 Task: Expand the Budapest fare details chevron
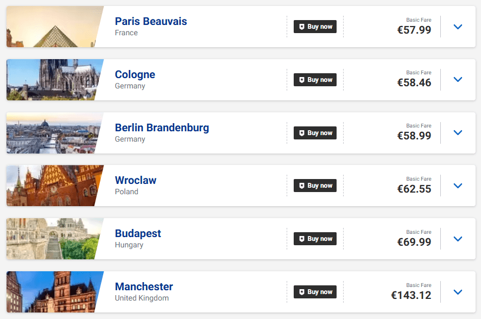click(458, 239)
